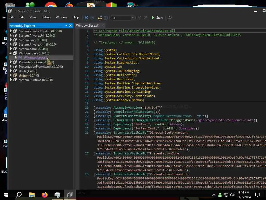Viewport: 266px width, 200px height.
Task: Click the AssemblyVersion attribute in code
Action: point(127,108)
